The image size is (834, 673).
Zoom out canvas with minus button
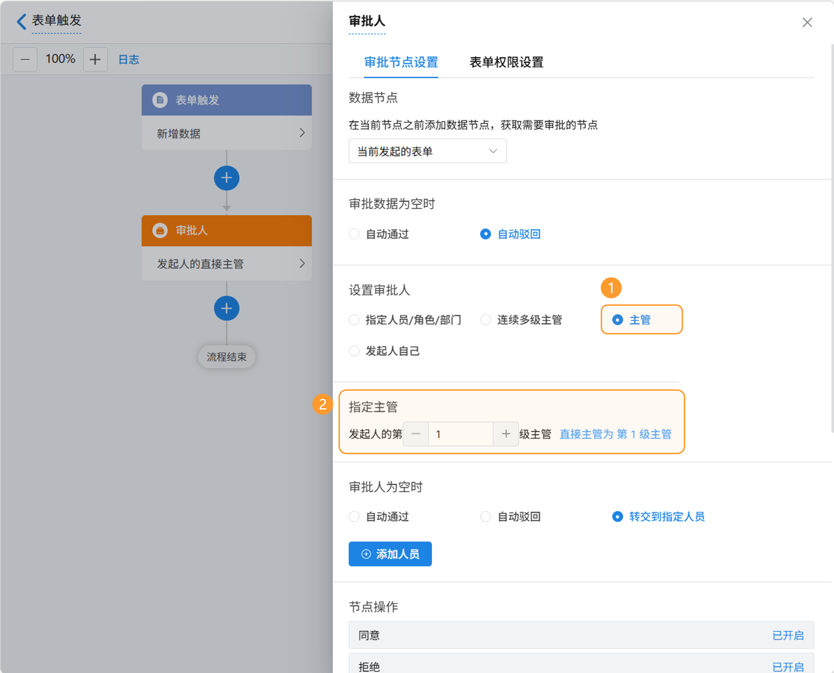point(25,59)
